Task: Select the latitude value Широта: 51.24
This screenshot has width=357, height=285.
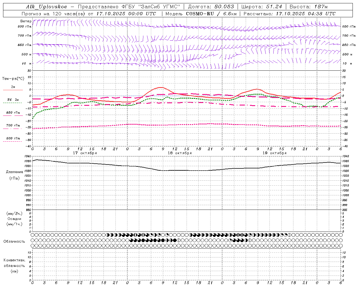Action: coord(262,7)
